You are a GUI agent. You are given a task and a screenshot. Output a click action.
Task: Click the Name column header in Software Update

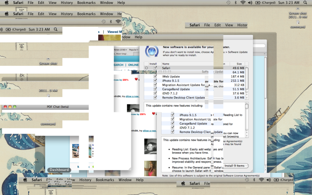pos(165,64)
